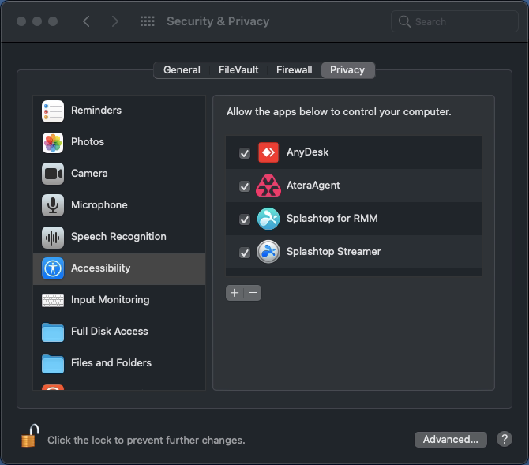
Task: Remove an app with the minus button
Action: [x=253, y=293]
